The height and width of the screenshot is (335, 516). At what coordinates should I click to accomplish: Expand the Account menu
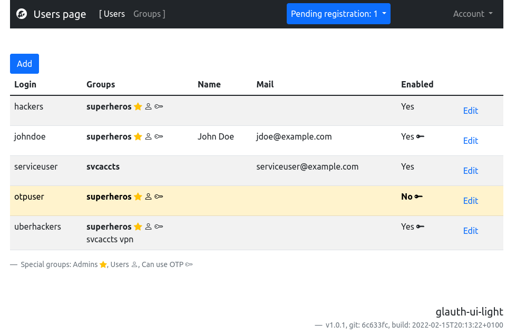pos(473,14)
